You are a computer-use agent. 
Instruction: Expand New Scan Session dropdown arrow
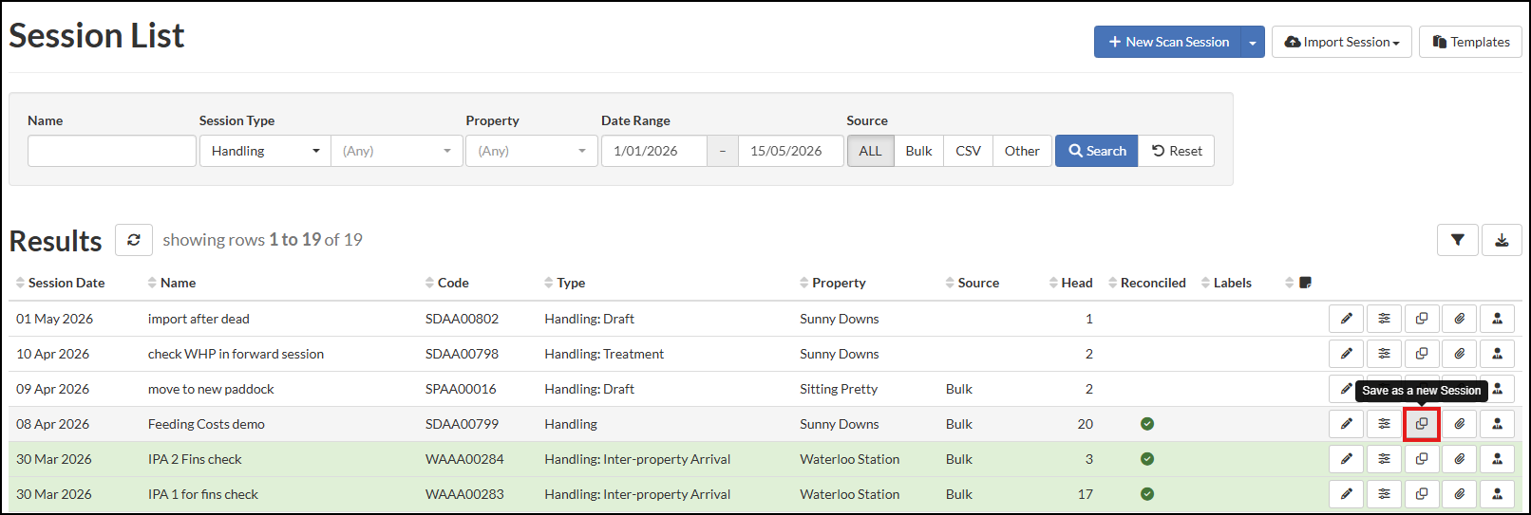click(1253, 42)
